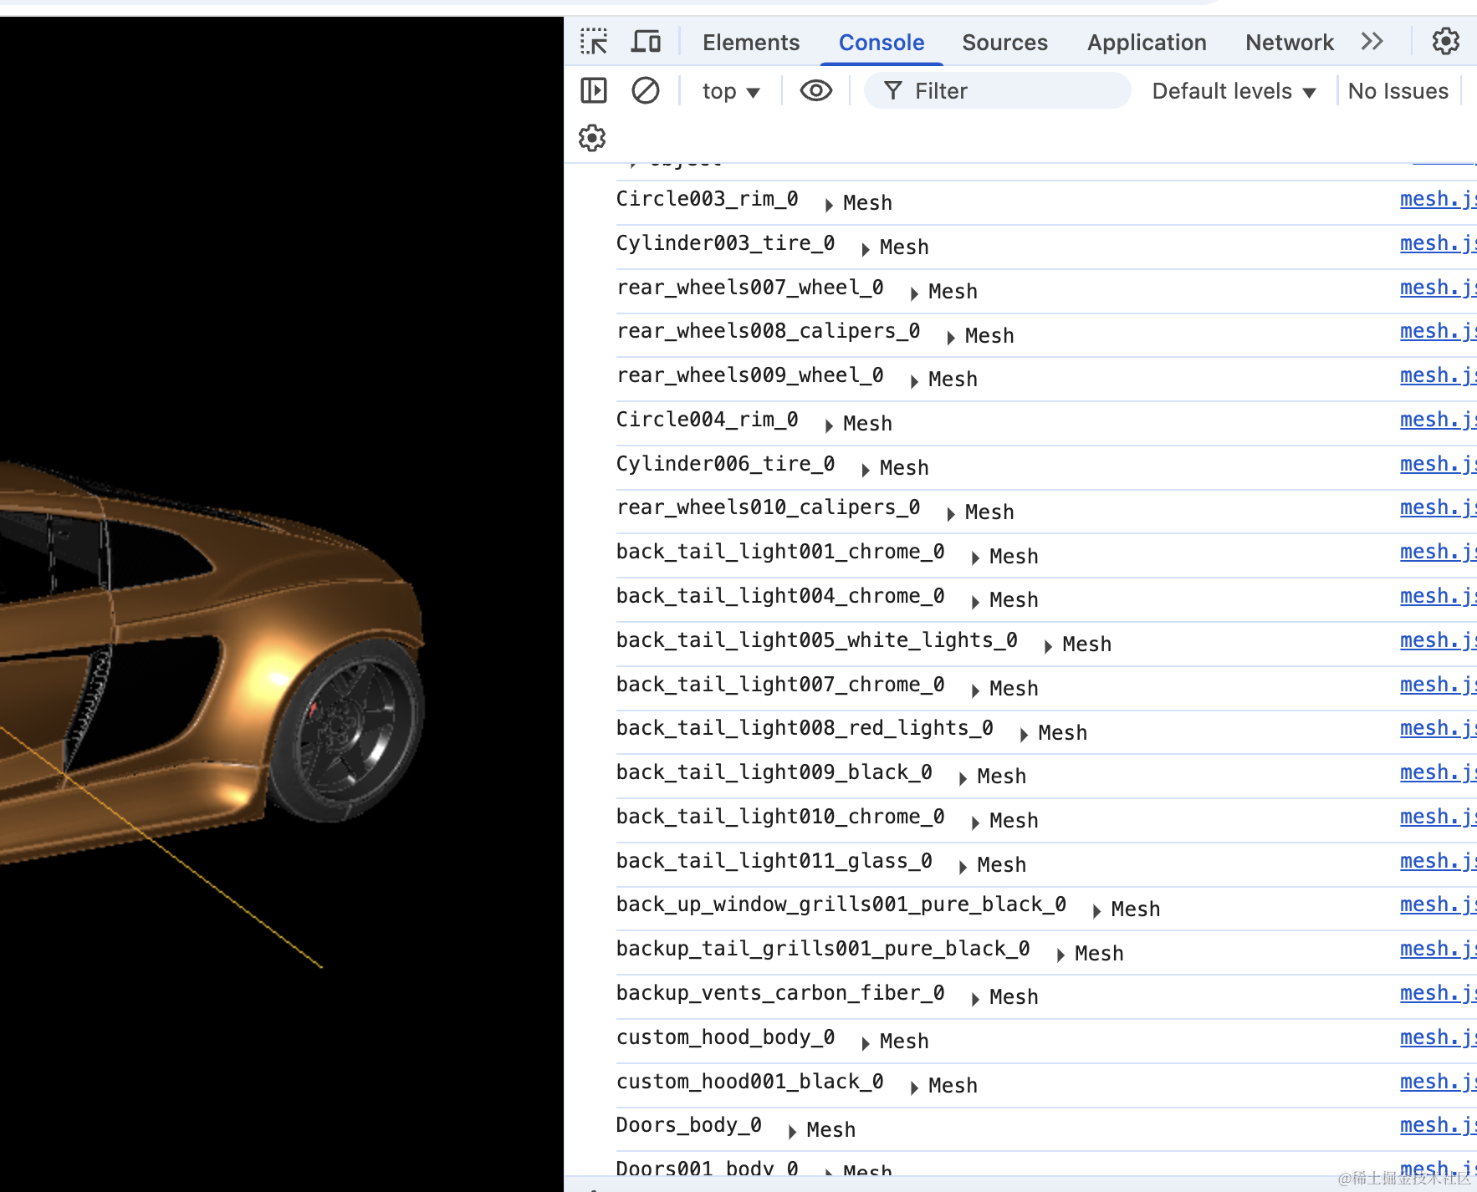Select the Console tab
The height and width of the screenshot is (1192, 1477).
click(x=882, y=43)
